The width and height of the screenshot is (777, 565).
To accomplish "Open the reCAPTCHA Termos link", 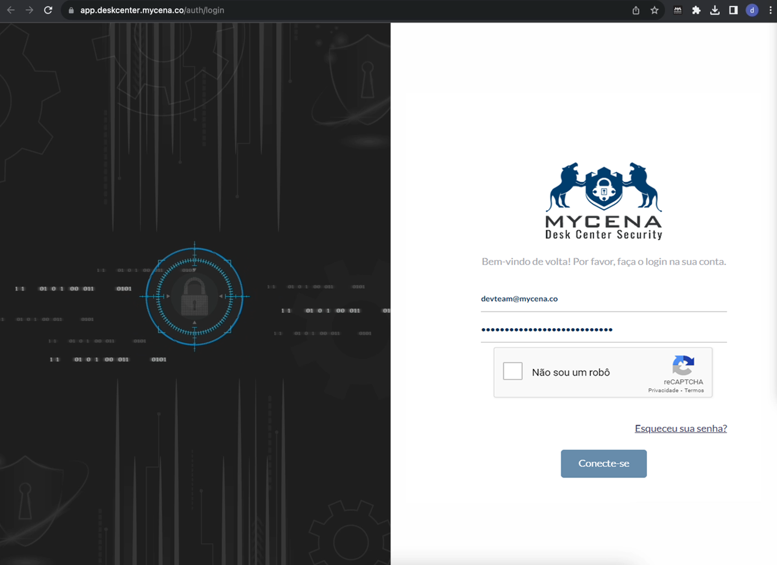I will point(694,391).
